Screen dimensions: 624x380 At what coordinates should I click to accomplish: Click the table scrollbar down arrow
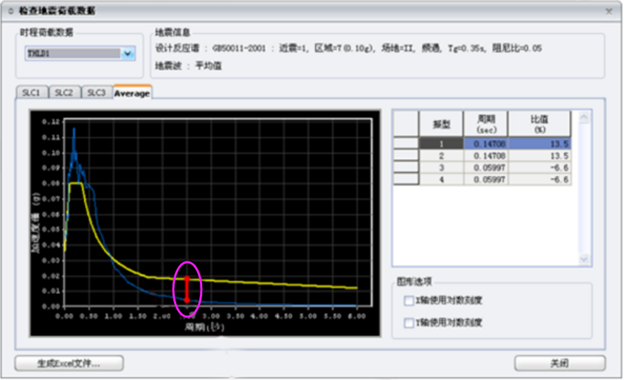[x=584, y=259]
